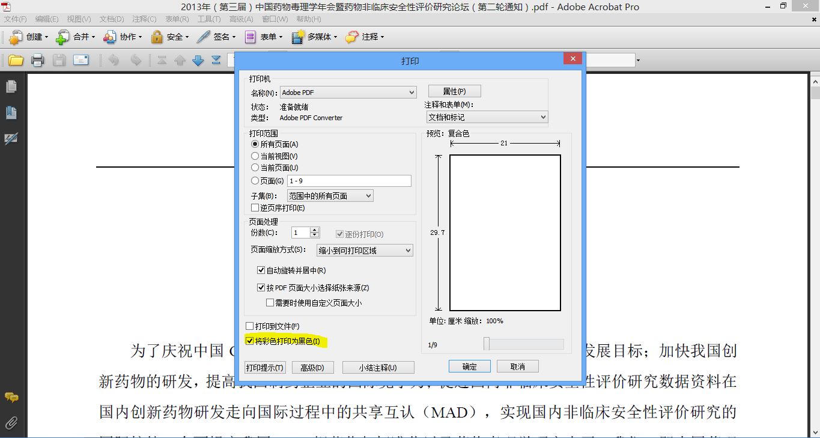The image size is (820, 438).
Task: Click the 打印提示(T) button
Action: 265,368
